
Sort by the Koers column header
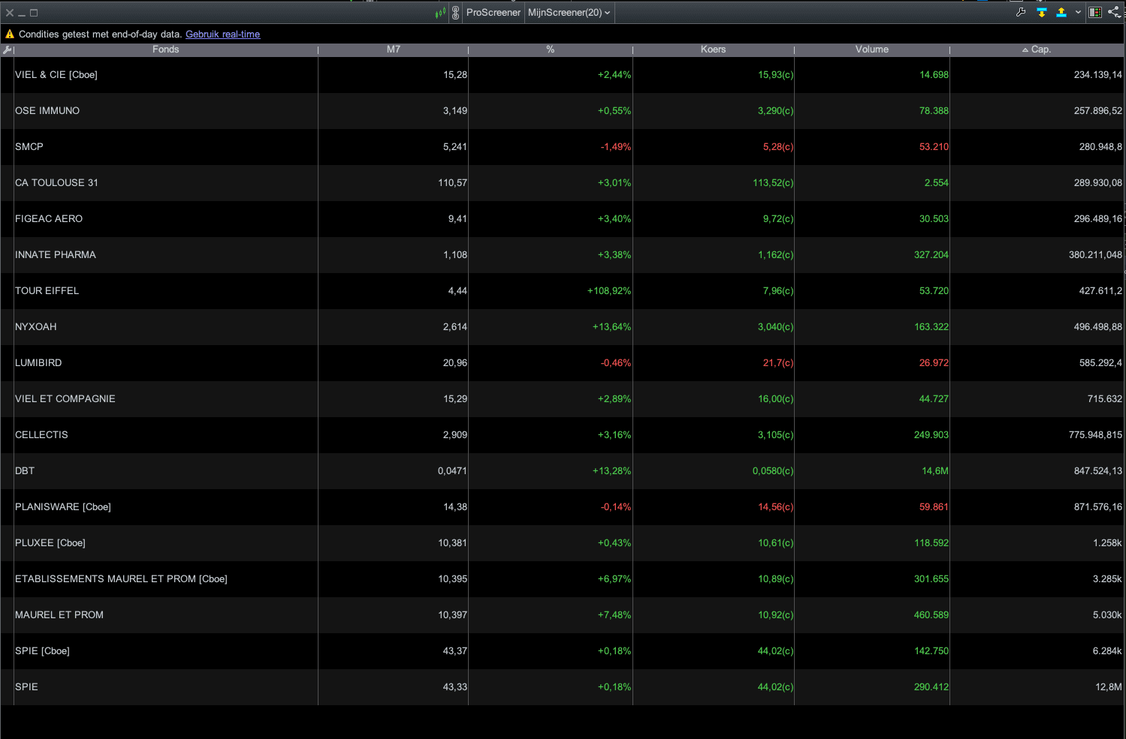[x=714, y=50]
